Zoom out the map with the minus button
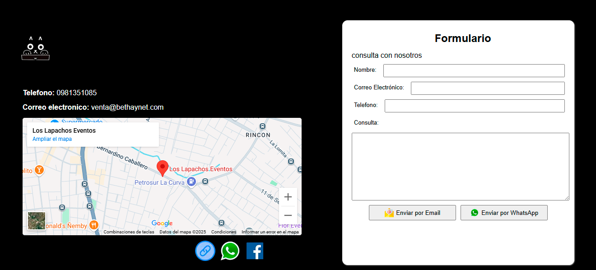596x270 pixels. 288,215
